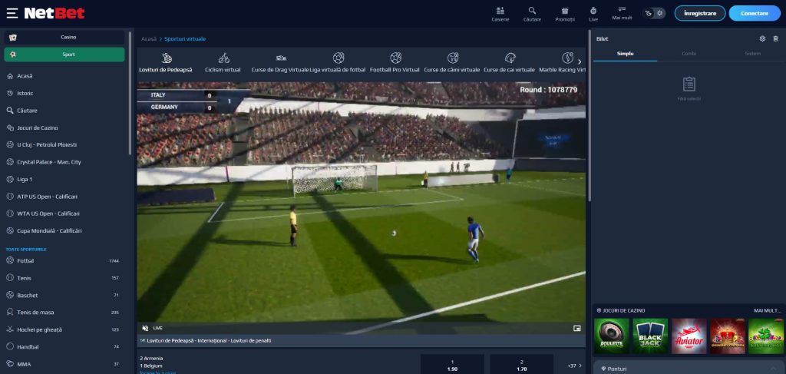Click the Conectare button

pos(755,13)
